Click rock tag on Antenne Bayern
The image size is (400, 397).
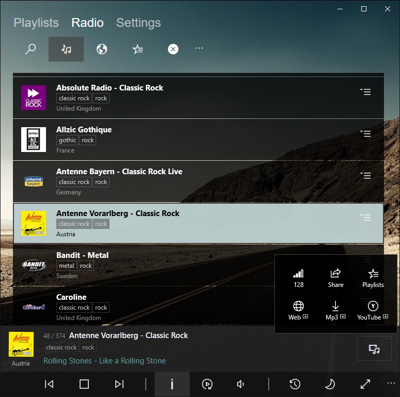point(101,182)
